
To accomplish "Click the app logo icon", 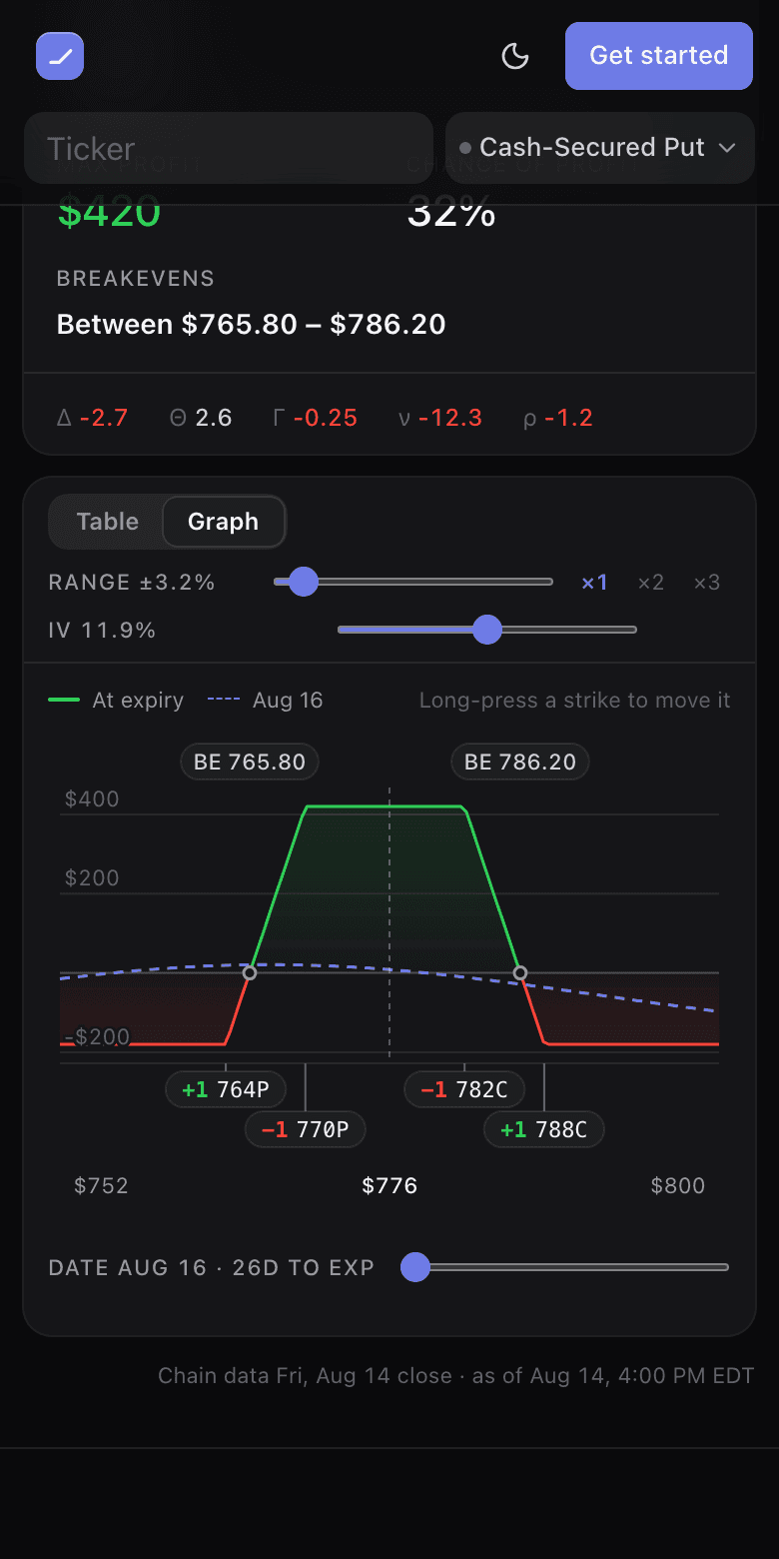I will coord(60,56).
